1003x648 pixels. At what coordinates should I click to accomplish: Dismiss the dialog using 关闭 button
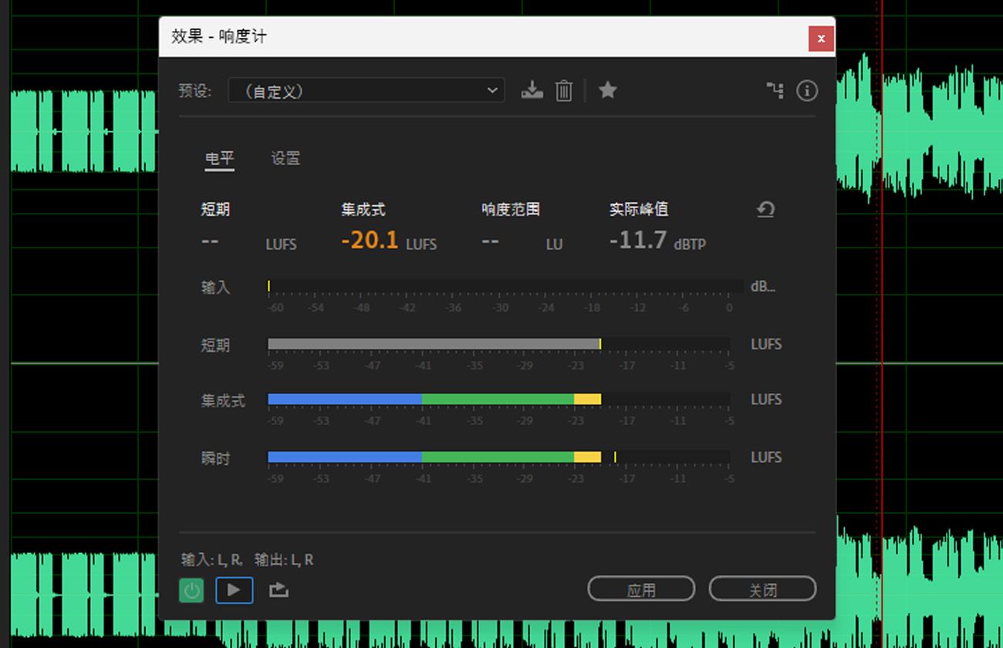tap(762, 588)
